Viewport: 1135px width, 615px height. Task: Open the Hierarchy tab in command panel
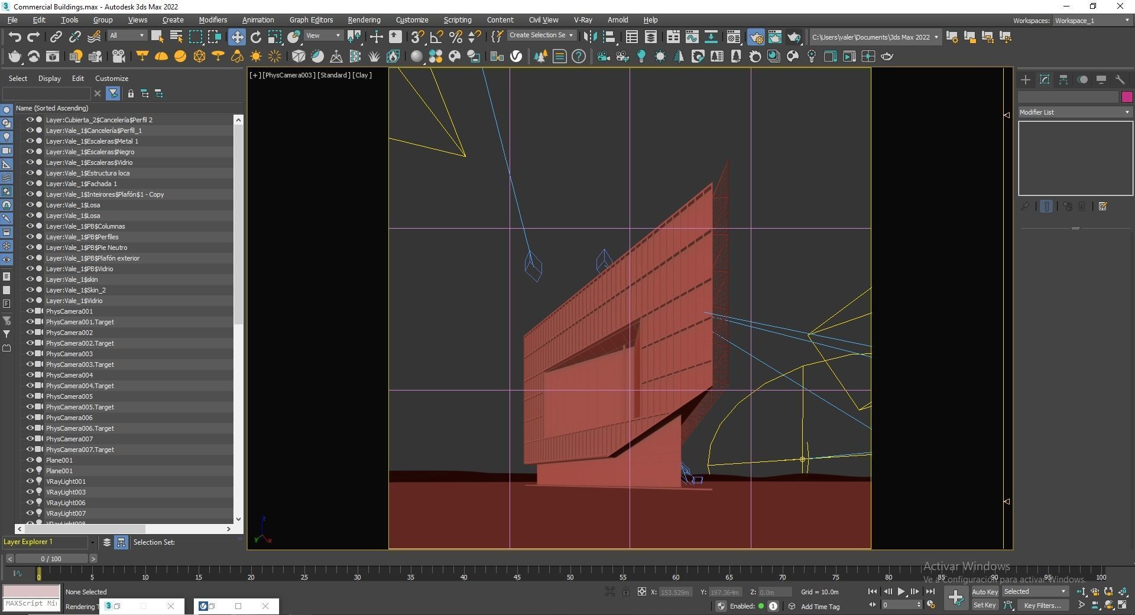(1063, 80)
